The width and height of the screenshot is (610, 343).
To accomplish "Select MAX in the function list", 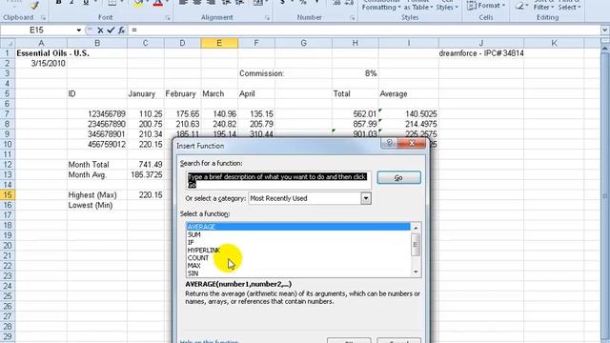I will point(298,266).
